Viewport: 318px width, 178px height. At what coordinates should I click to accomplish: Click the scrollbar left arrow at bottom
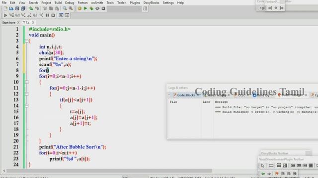pos(4,171)
